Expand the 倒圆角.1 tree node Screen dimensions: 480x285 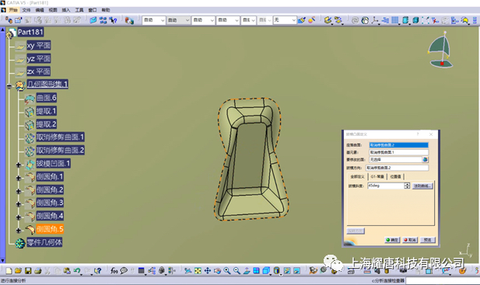[19, 178]
